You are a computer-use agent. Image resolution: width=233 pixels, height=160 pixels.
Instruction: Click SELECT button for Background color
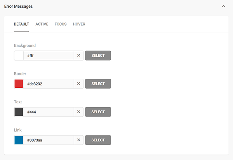click(x=98, y=56)
